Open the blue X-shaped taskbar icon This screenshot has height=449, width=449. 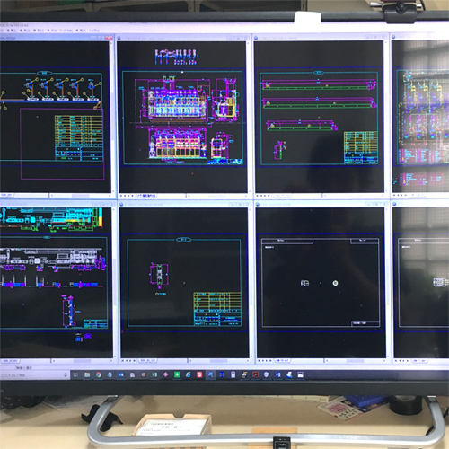tap(222, 374)
